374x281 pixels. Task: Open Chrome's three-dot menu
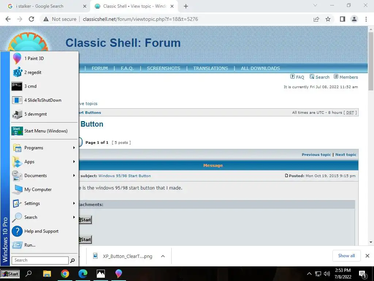click(x=366, y=19)
